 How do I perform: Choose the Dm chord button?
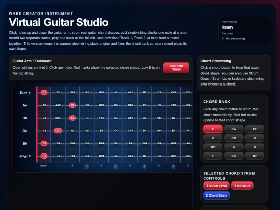coord(213,147)
